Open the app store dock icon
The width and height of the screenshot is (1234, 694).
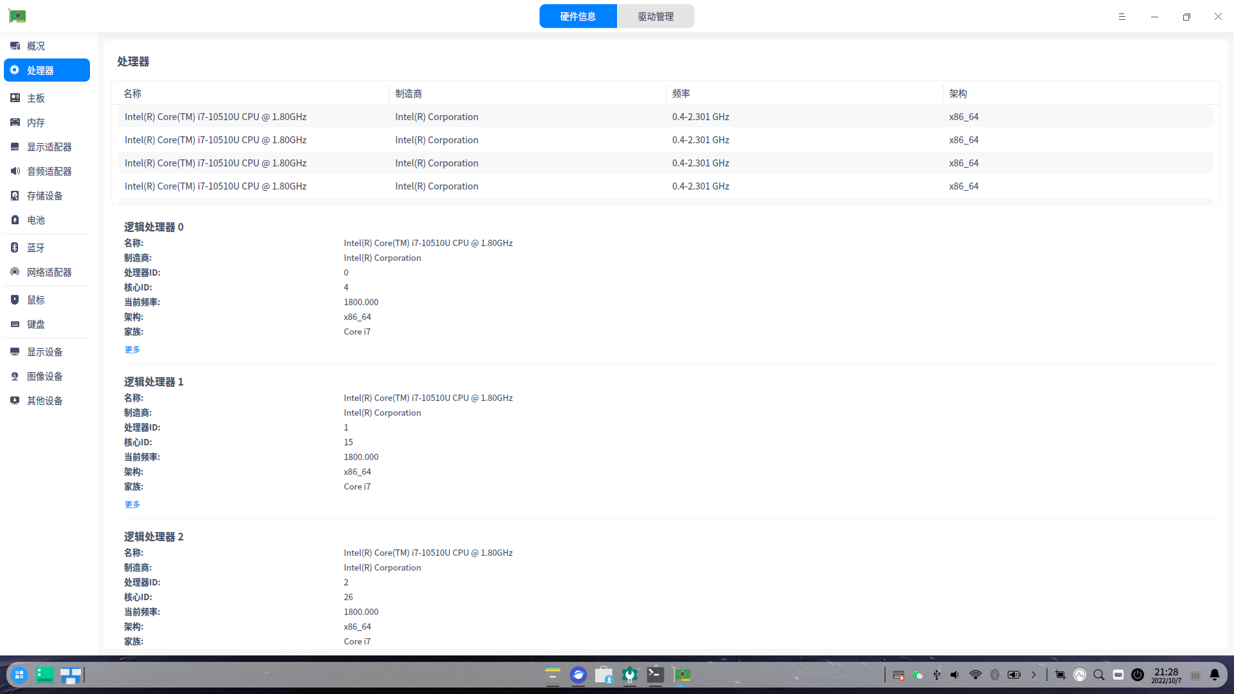pyautogui.click(x=604, y=675)
